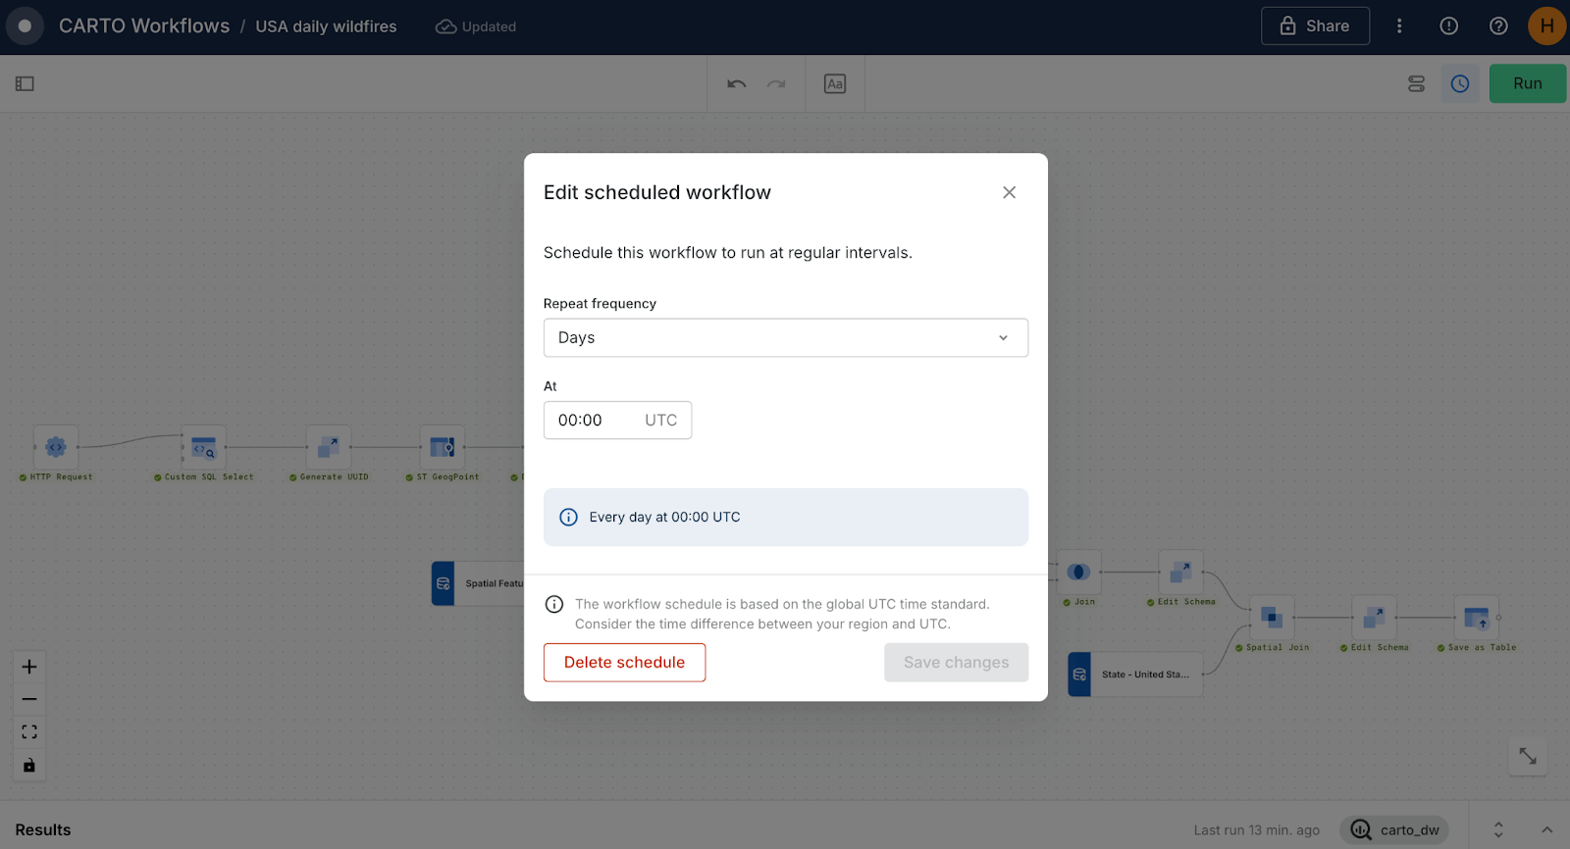
Task: Click the CARTO Workflows breadcrumb link
Action: click(144, 26)
